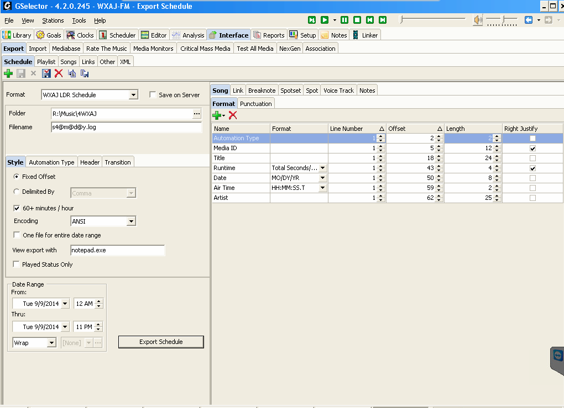Viewport: 564px width, 408px height.
Task: Open the Air Time HH:MM:SS.T format dropdown
Action: tap(323, 188)
